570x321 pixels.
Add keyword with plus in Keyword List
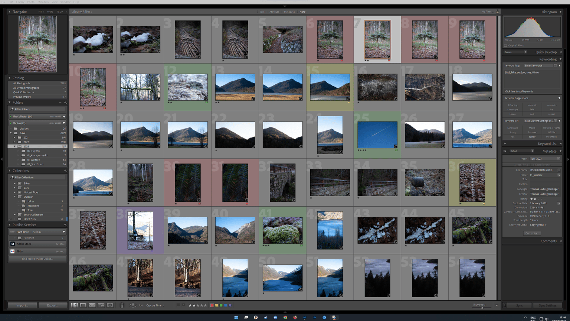505,144
